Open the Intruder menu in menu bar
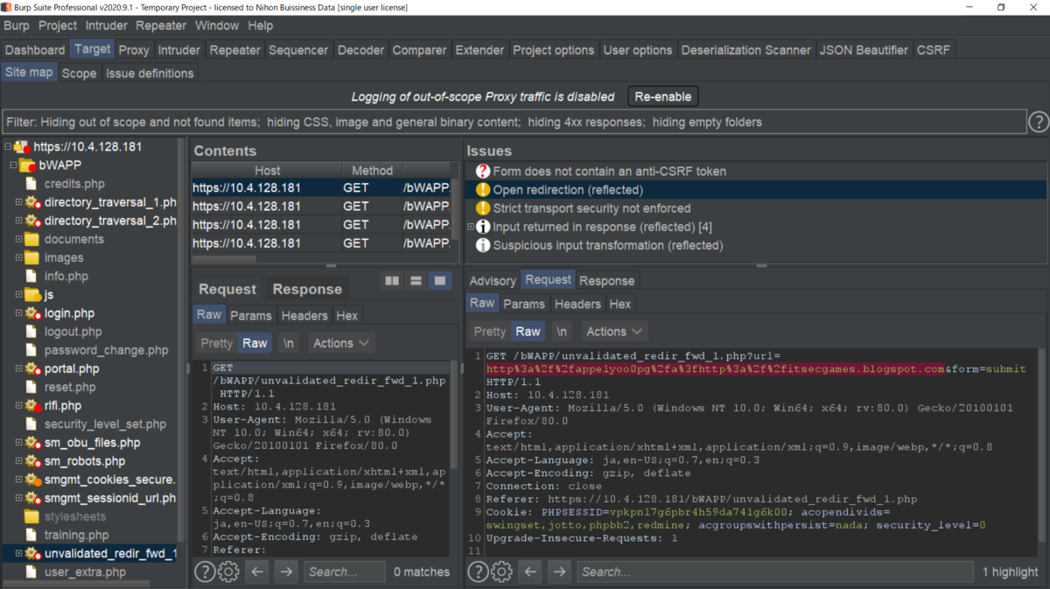The height and width of the screenshot is (589, 1050). (106, 25)
